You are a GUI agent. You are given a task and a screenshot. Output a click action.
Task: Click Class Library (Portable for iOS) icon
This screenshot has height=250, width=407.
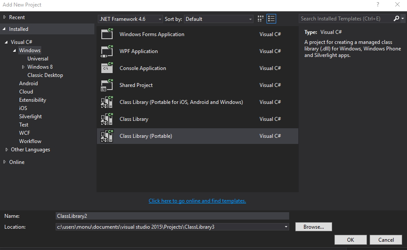107,102
